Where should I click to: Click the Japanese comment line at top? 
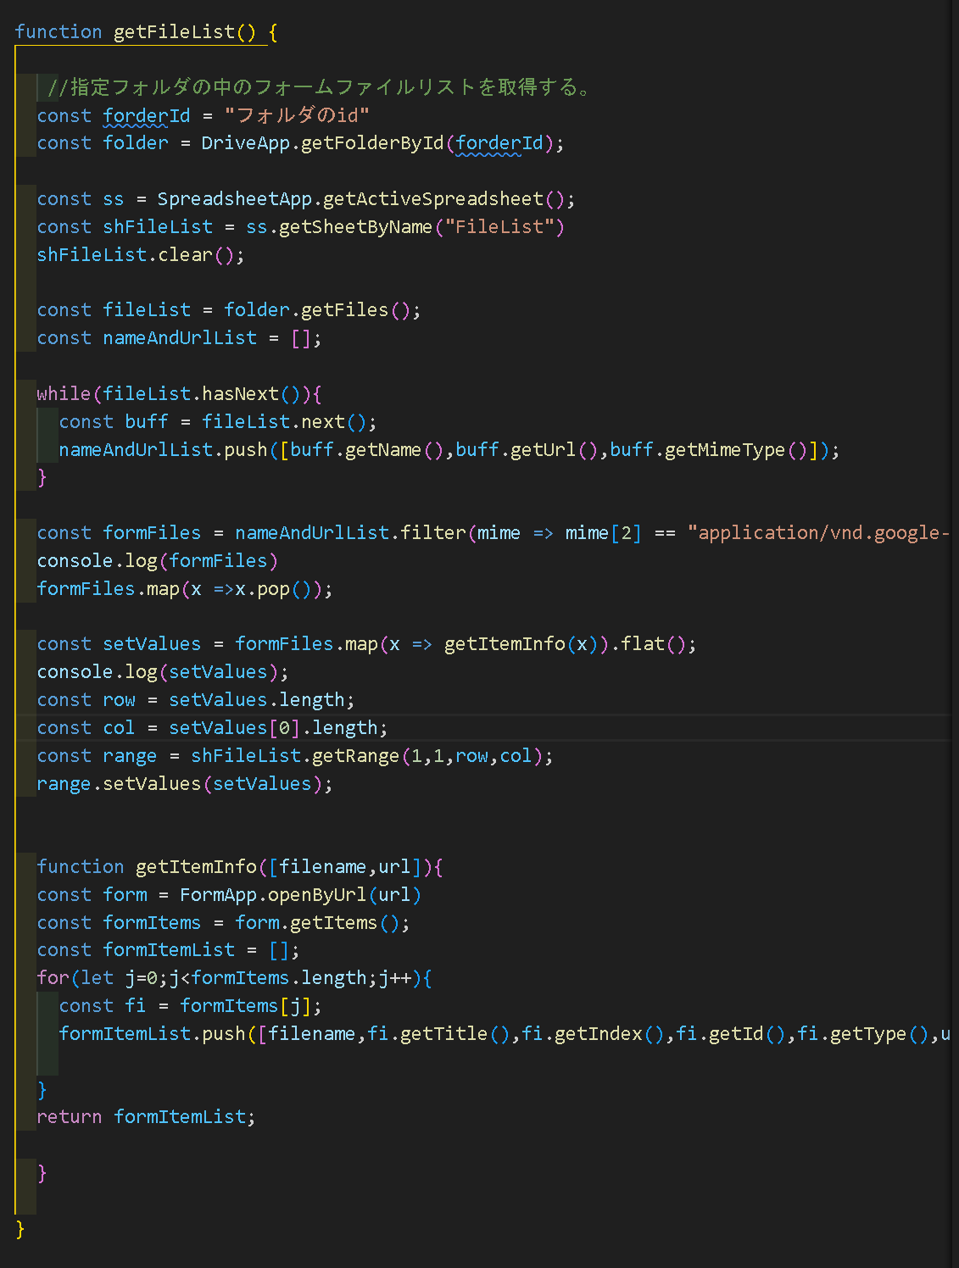(321, 87)
